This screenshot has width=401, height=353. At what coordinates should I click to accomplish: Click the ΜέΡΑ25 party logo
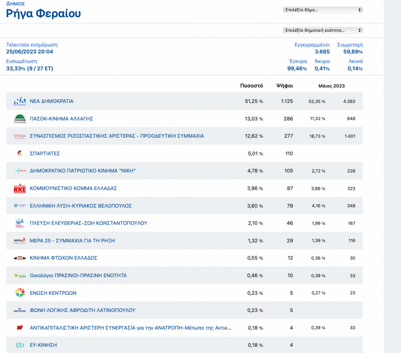pyautogui.click(x=20, y=240)
